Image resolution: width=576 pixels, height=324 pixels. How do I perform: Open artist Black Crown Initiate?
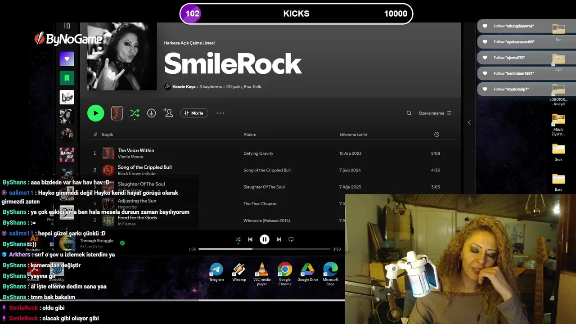(137, 174)
